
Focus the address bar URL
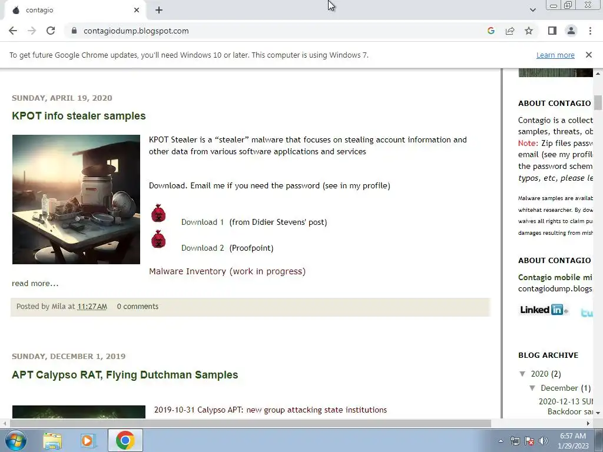pyautogui.click(x=136, y=31)
